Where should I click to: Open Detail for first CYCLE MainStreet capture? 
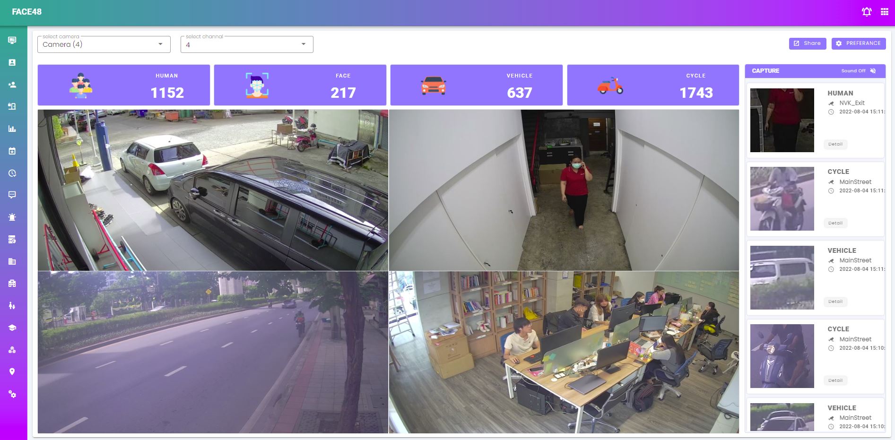835,223
